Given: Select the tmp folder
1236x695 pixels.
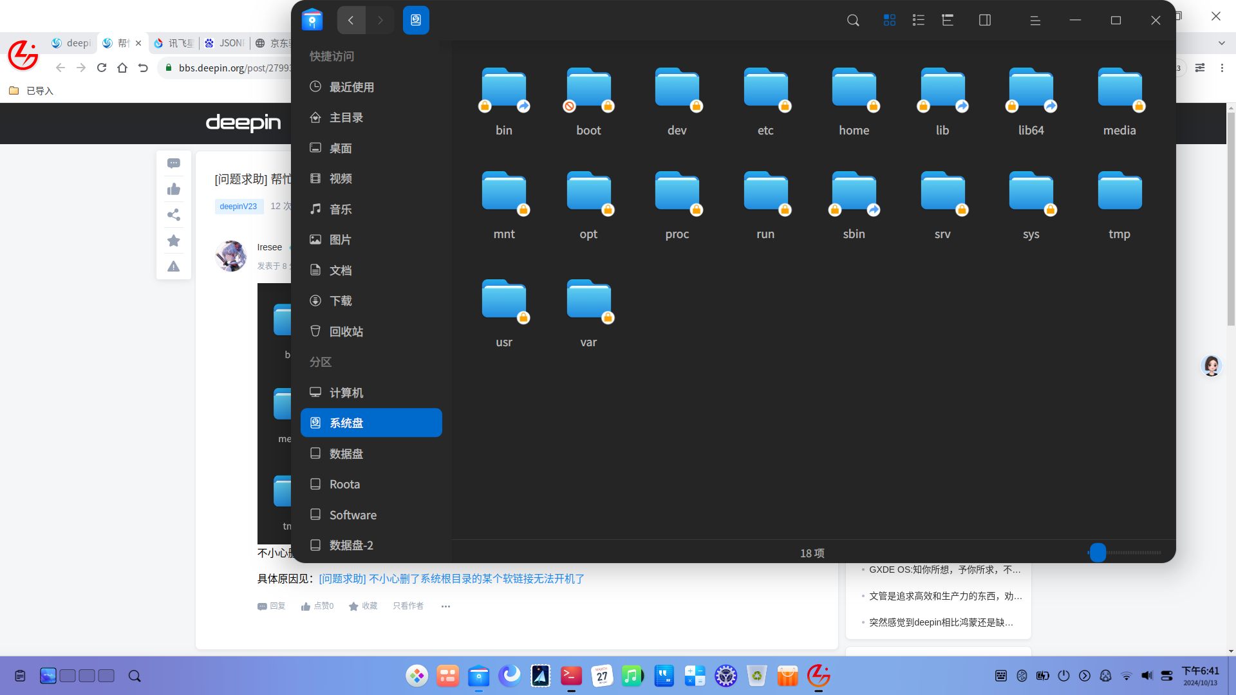Looking at the screenshot, I should (1119, 205).
